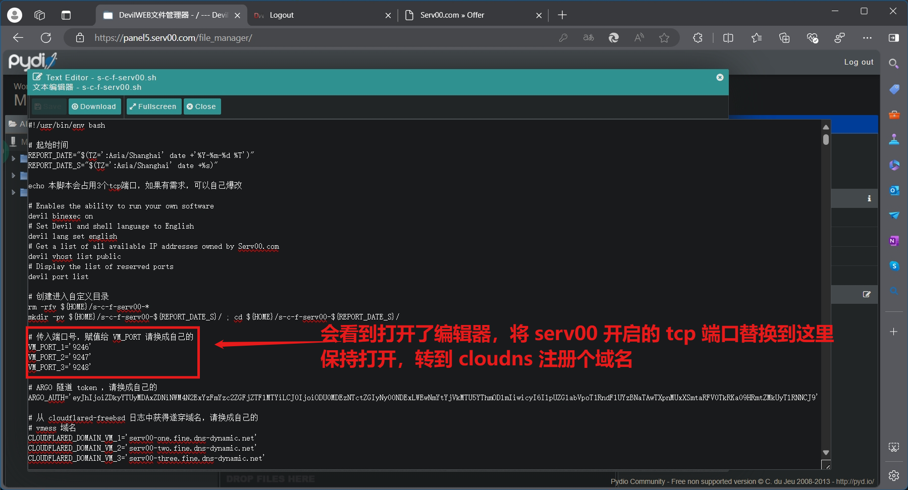Click the browser profile avatar icon
Screen dimensions: 908x490
tap(15, 15)
